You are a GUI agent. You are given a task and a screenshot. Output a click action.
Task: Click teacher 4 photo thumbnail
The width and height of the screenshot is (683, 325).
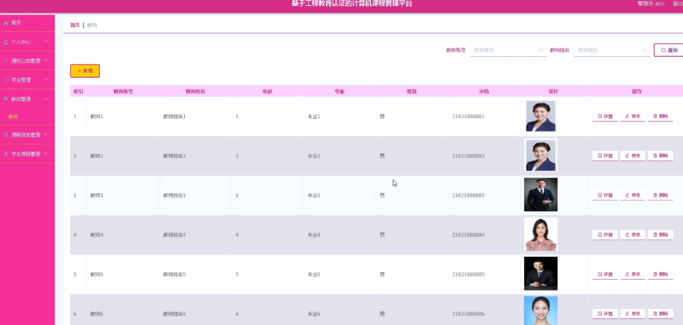(540, 234)
